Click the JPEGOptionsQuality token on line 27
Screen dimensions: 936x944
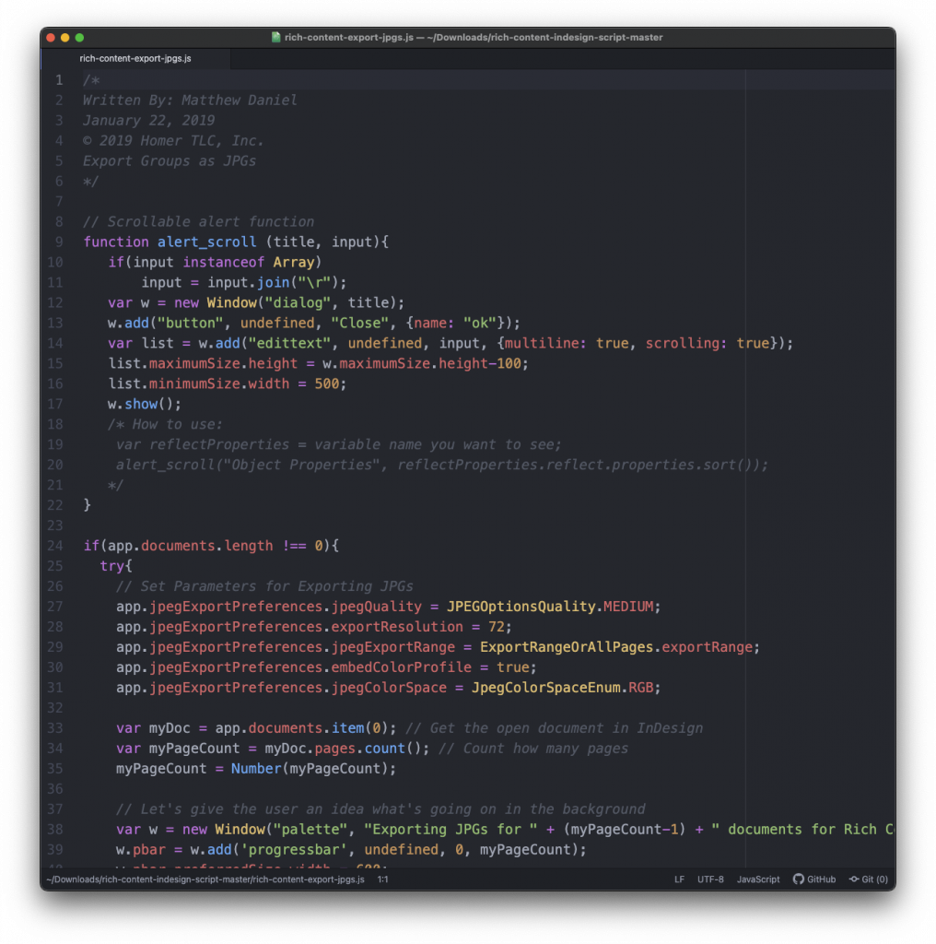pyautogui.click(x=522, y=607)
